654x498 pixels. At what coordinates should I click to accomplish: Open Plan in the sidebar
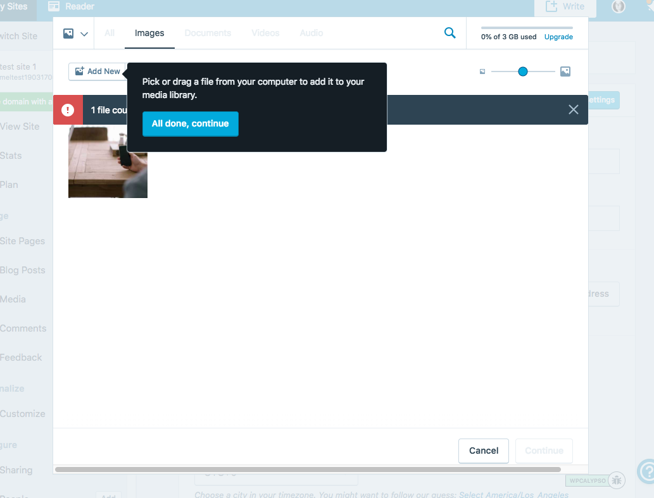[x=9, y=185]
